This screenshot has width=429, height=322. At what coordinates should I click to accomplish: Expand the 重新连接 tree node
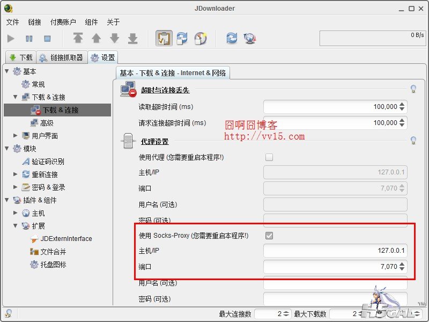coord(16,174)
